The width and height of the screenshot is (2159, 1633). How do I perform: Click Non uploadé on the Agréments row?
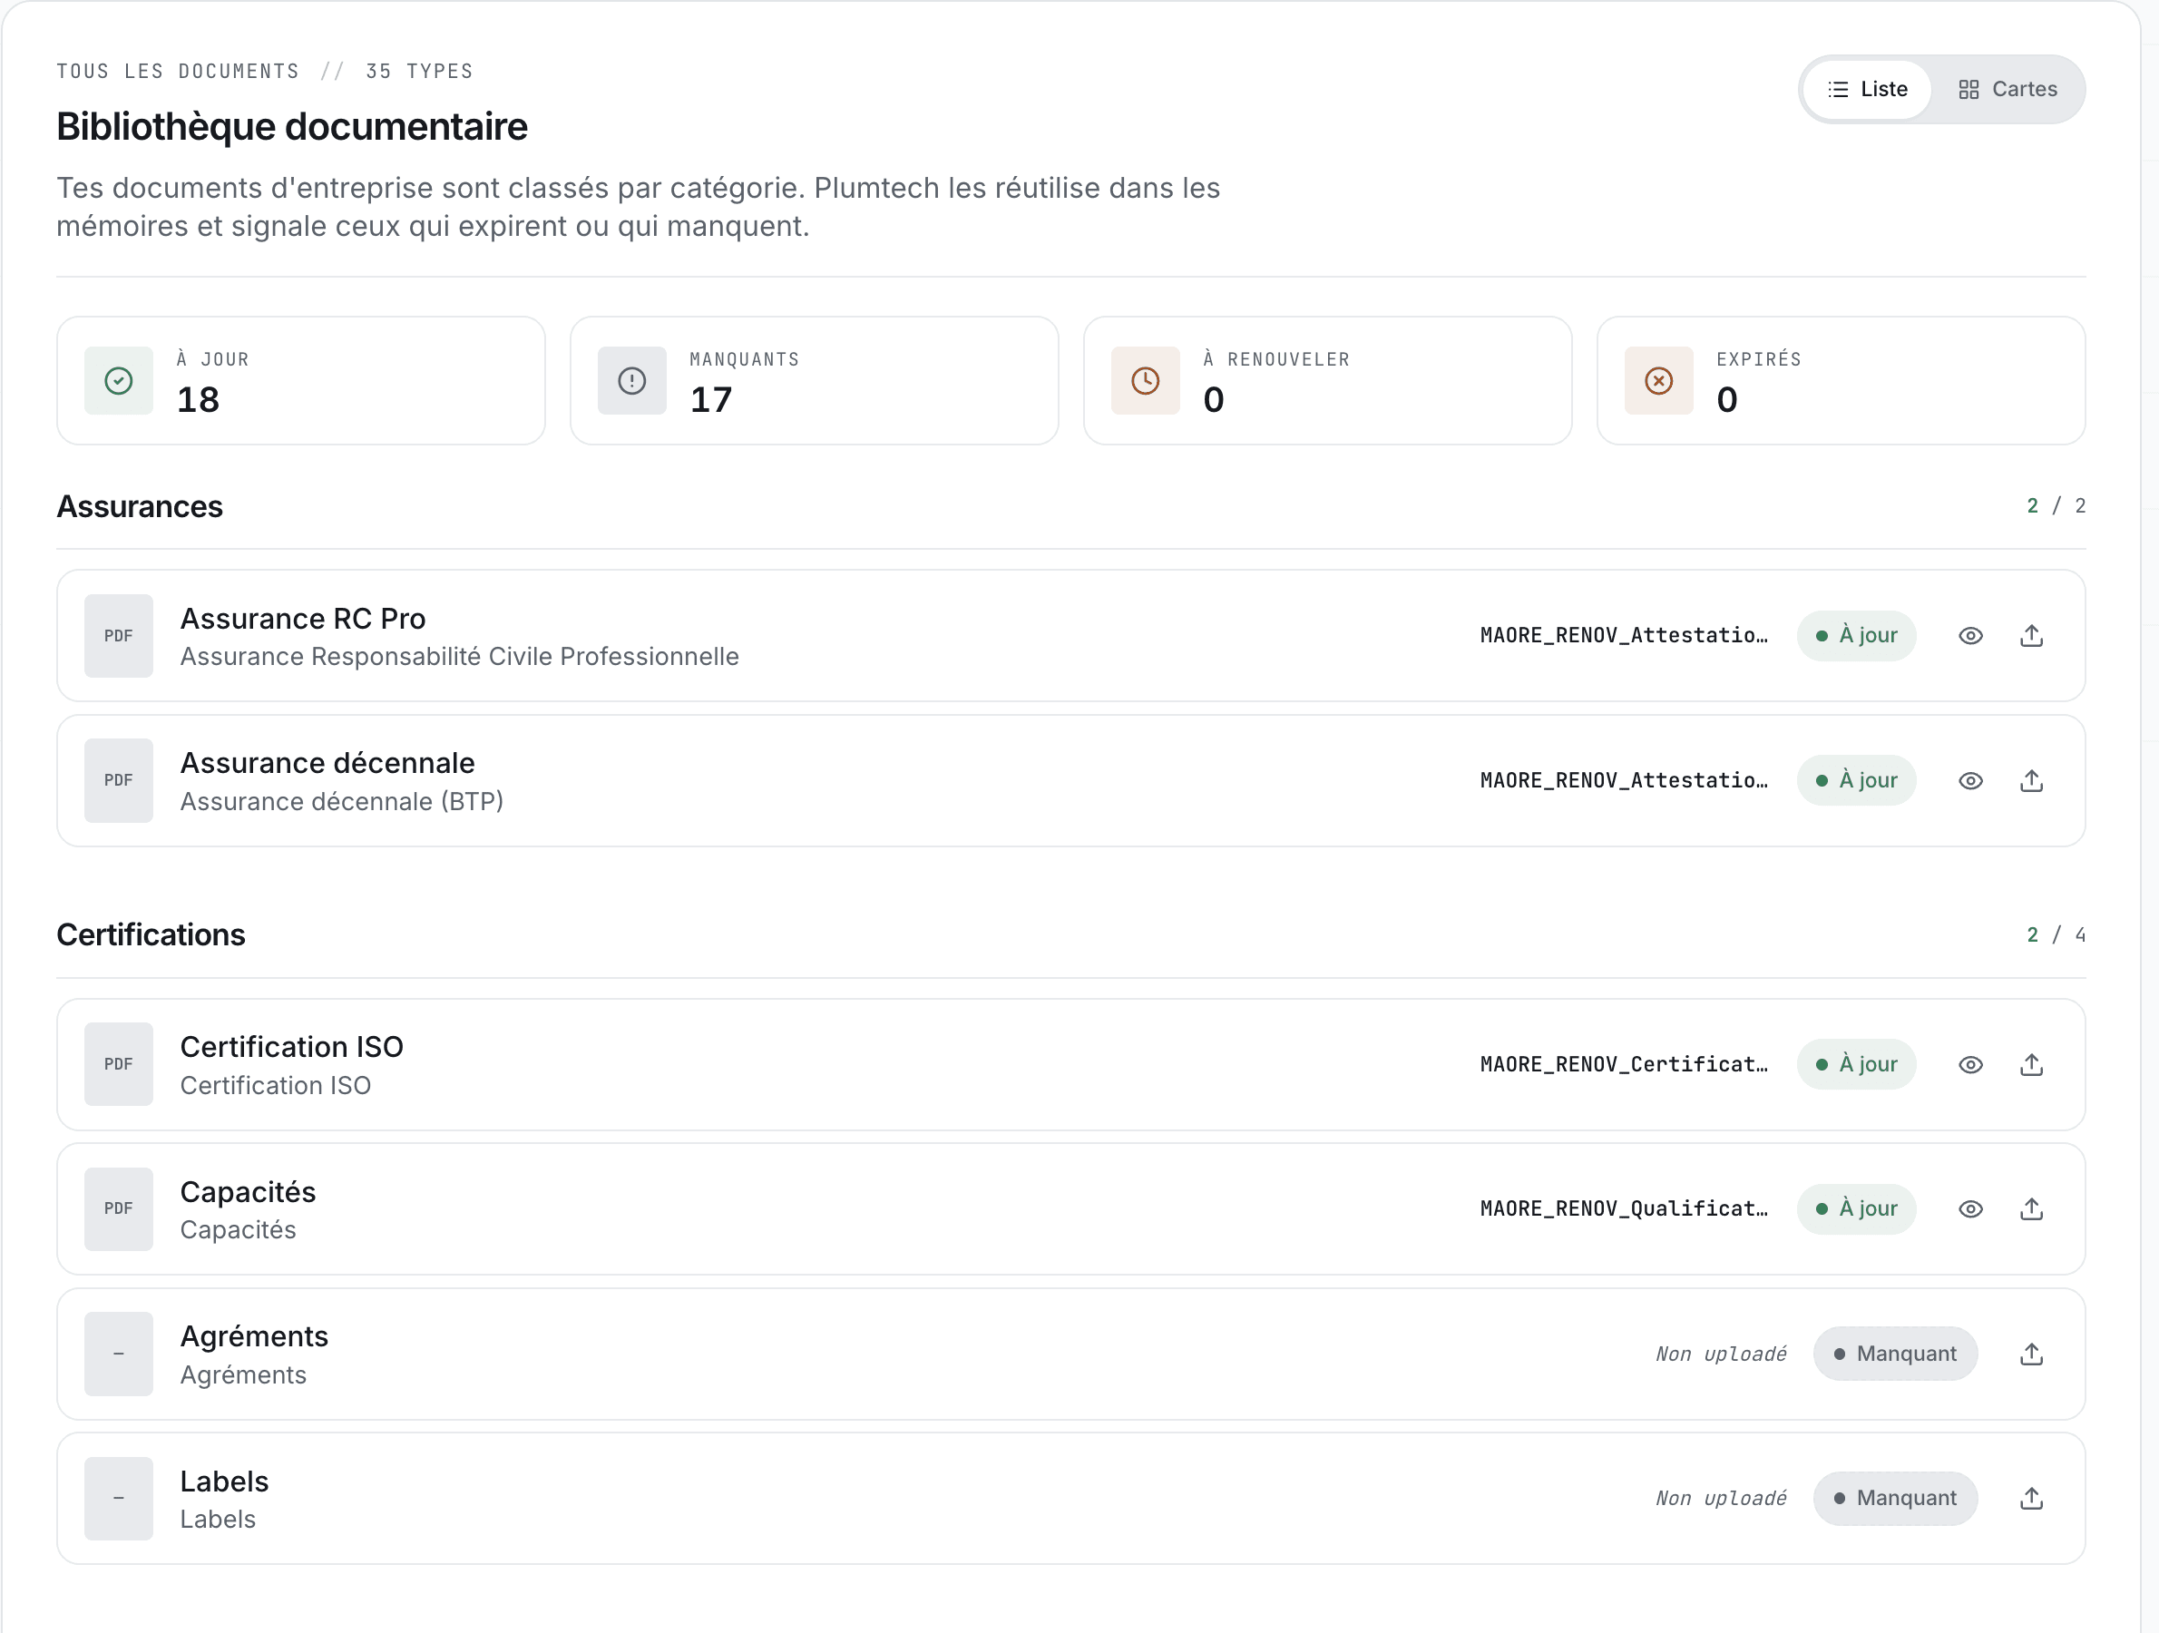[1721, 1354]
